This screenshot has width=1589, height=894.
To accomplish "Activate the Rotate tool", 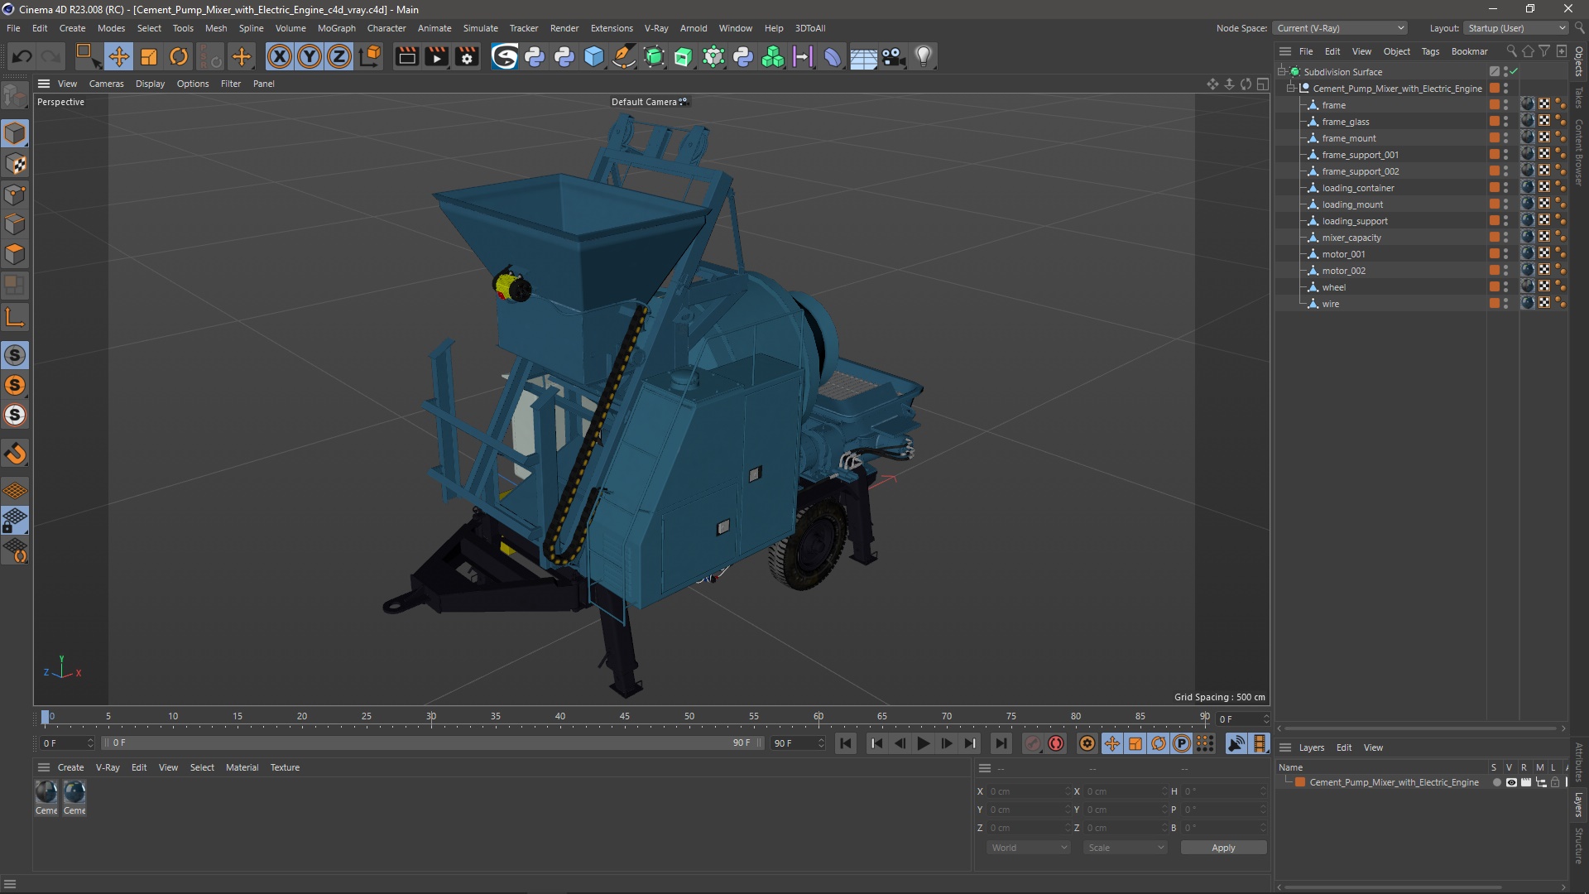I will pos(179,56).
